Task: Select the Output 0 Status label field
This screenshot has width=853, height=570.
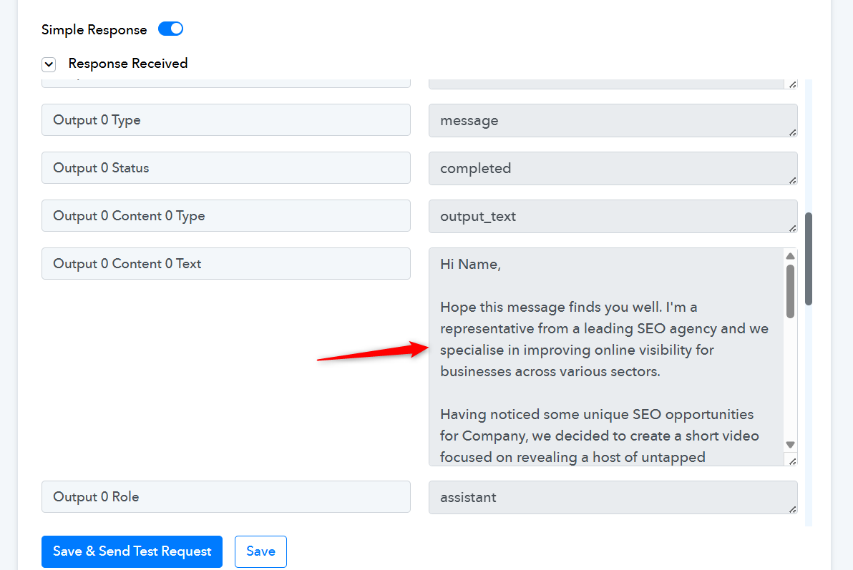Action: pos(225,168)
